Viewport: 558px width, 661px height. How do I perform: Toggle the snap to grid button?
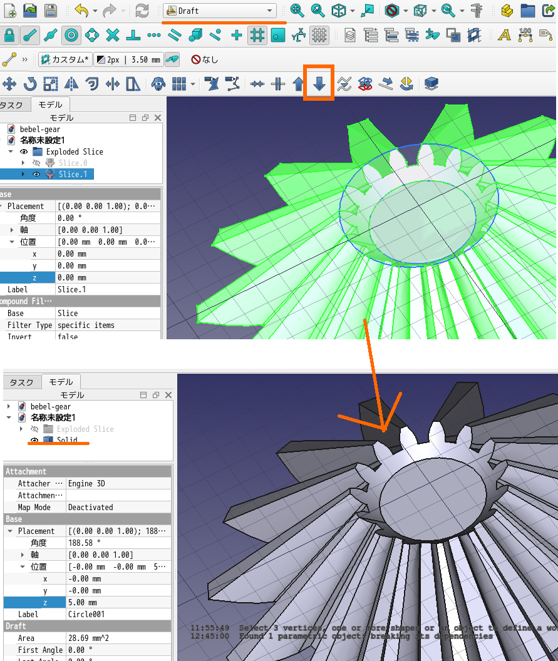click(257, 36)
